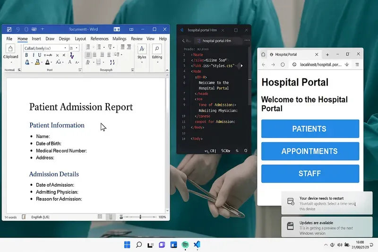This screenshot has height=252, width=378.
Task: Open the Paragraph dialog launcher
Action: point(133,70)
